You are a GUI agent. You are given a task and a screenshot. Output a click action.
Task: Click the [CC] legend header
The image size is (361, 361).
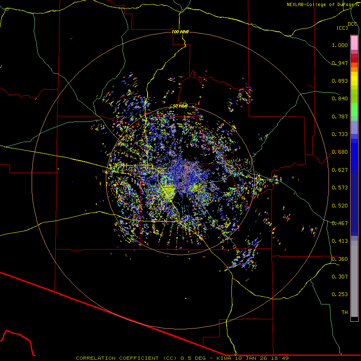coord(342,28)
